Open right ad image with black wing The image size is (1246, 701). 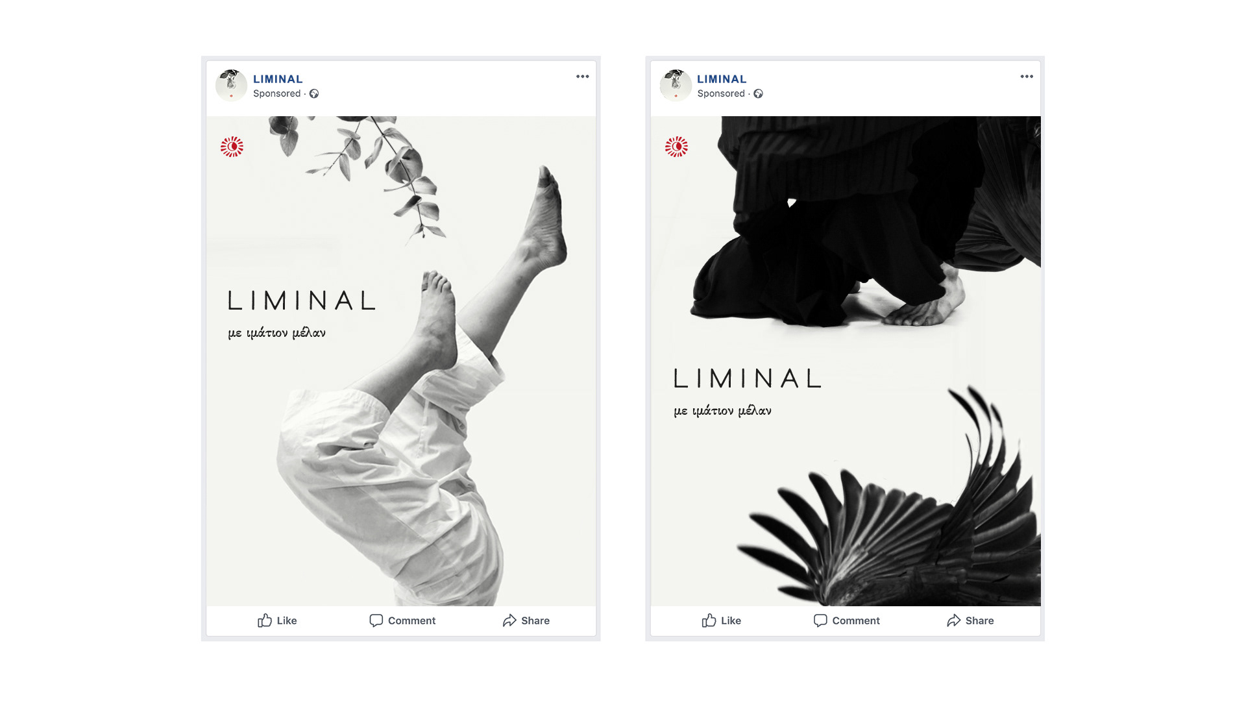846,361
